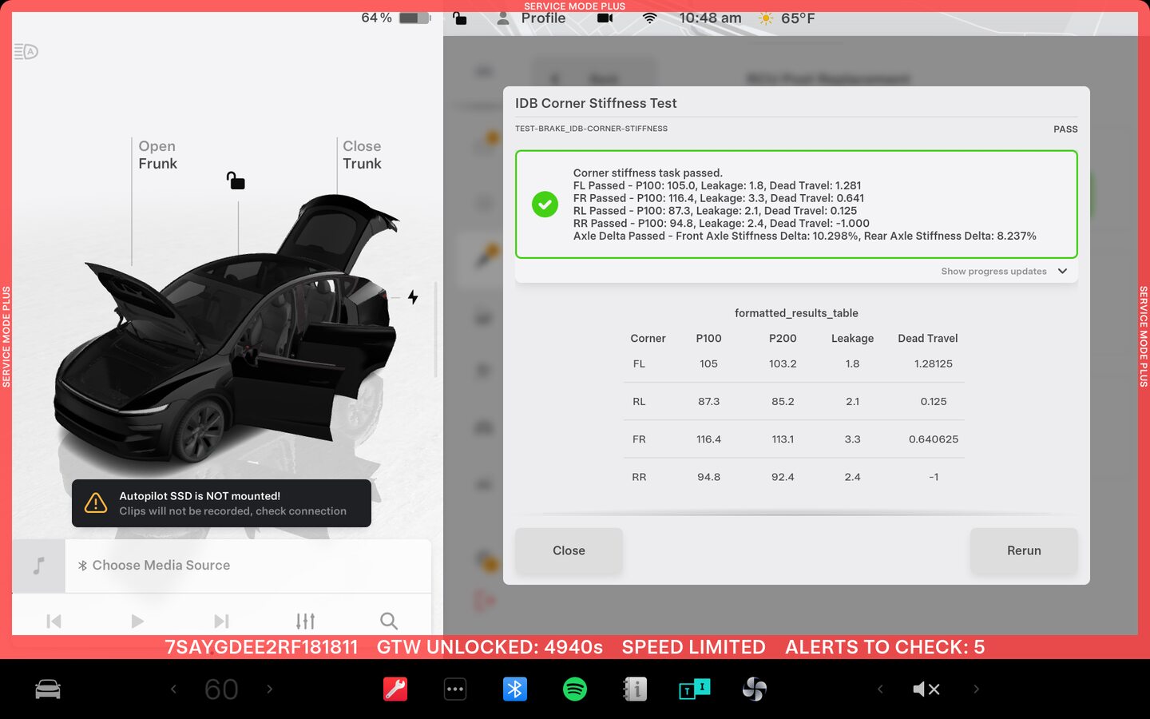Open car controls via car icon
The width and height of the screenshot is (1150, 719).
[x=48, y=689]
